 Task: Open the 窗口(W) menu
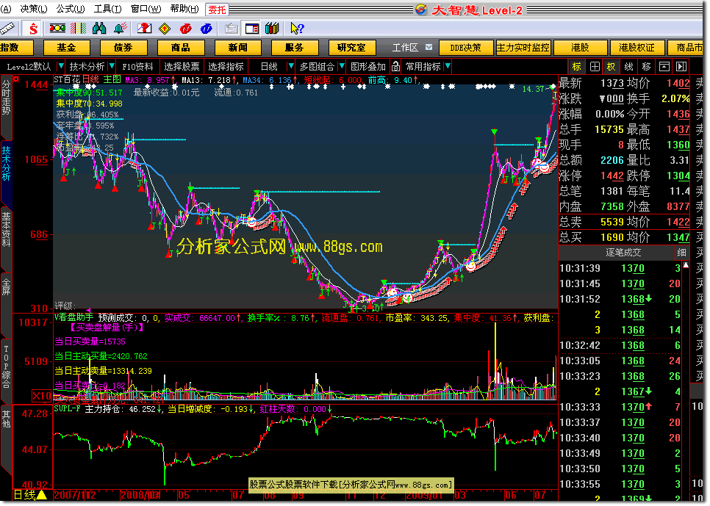pyautogui.click(x=146, y=9)
